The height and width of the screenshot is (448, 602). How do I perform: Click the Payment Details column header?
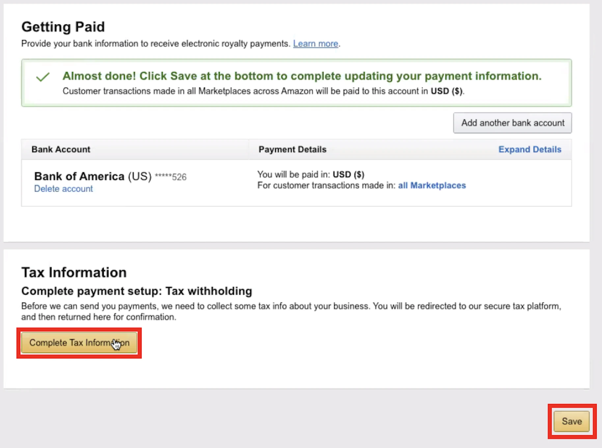(x=292, y=149)
